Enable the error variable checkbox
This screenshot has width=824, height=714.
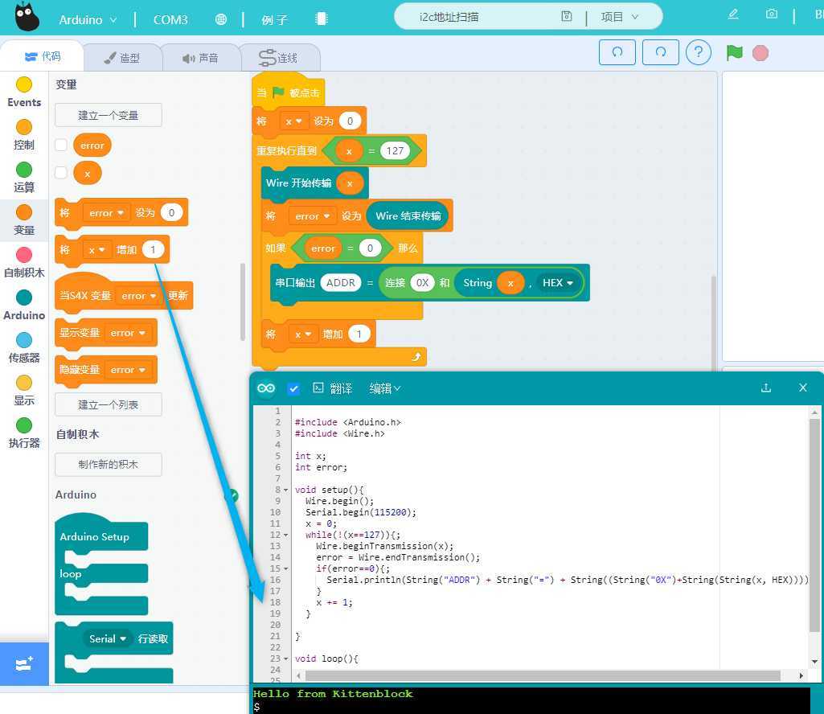(x=61, y=146)
